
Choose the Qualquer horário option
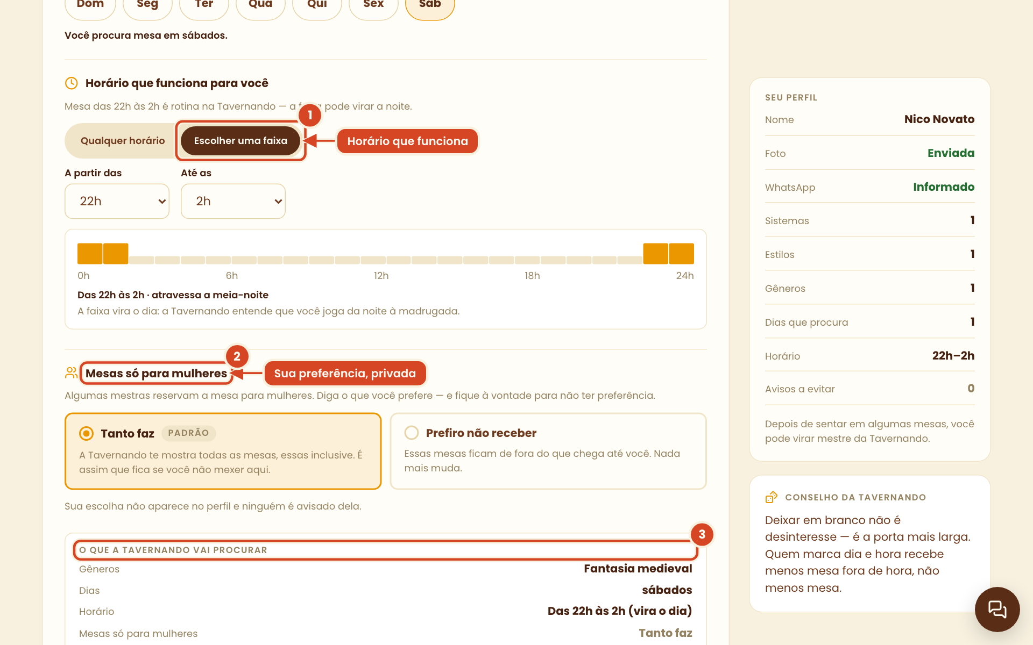123,141
